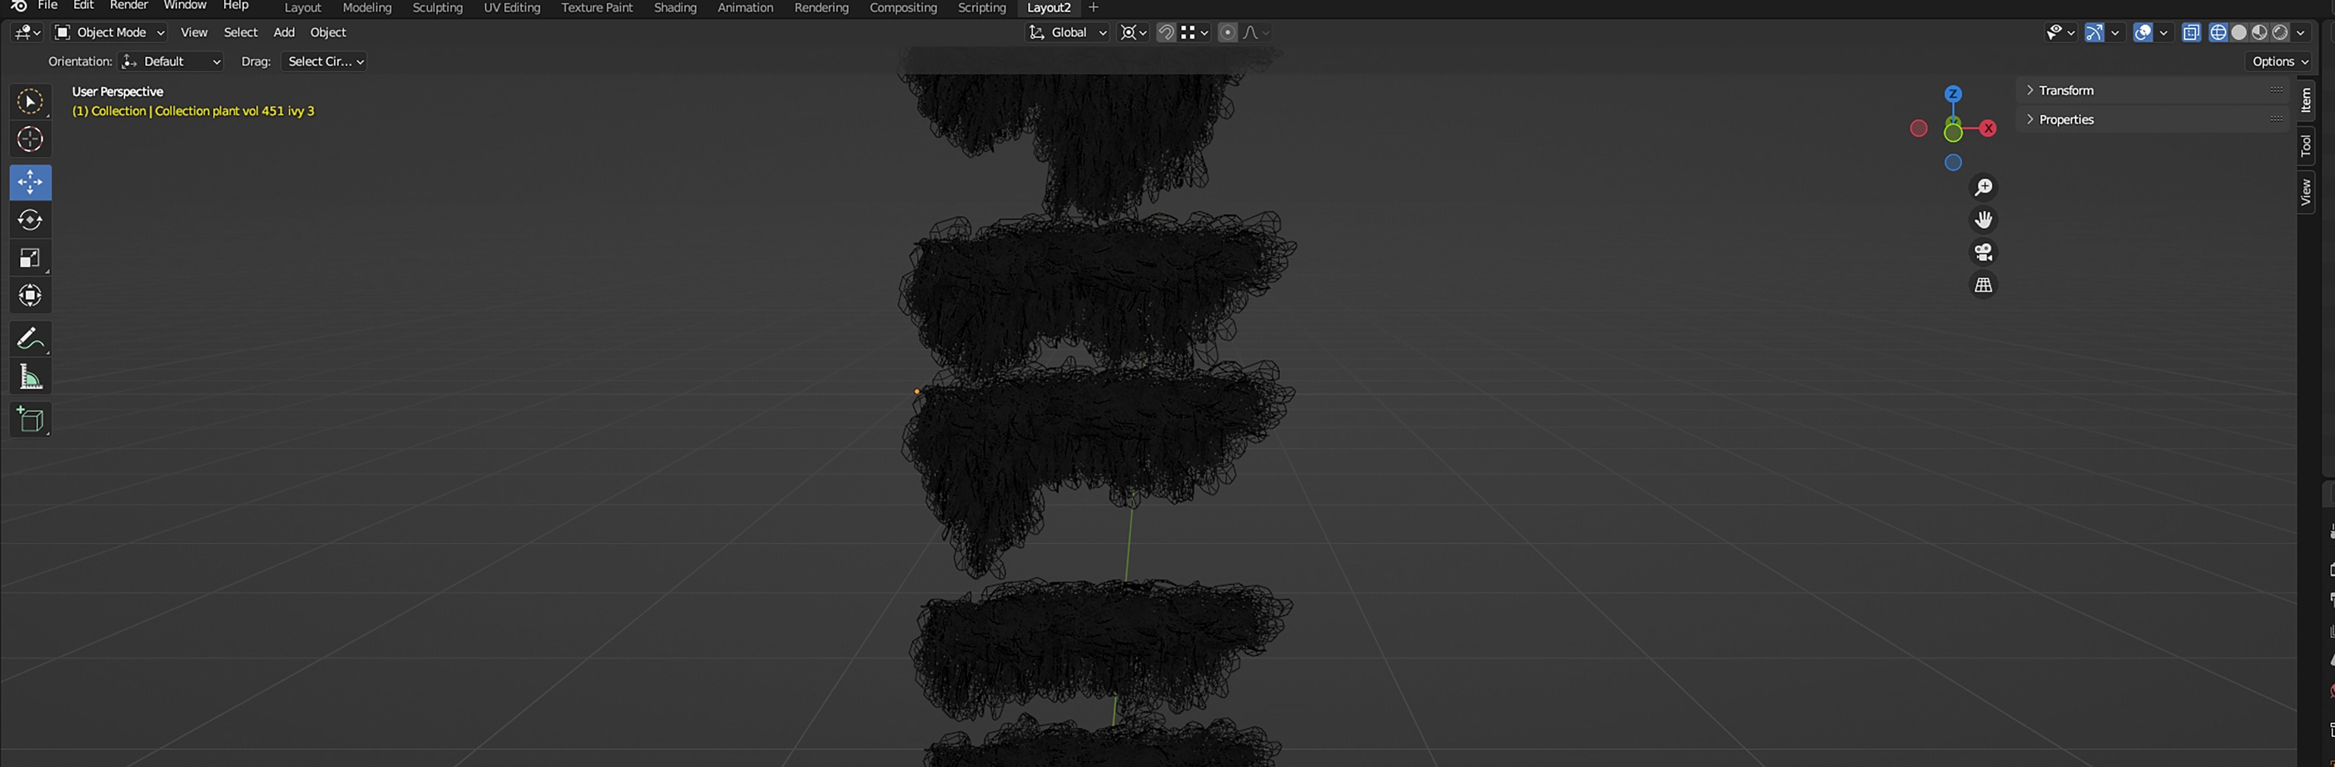The width and height of the screenshot is (2335, 767).
Task: Switch to material preview shading
Action: [x=2260, y=33]
